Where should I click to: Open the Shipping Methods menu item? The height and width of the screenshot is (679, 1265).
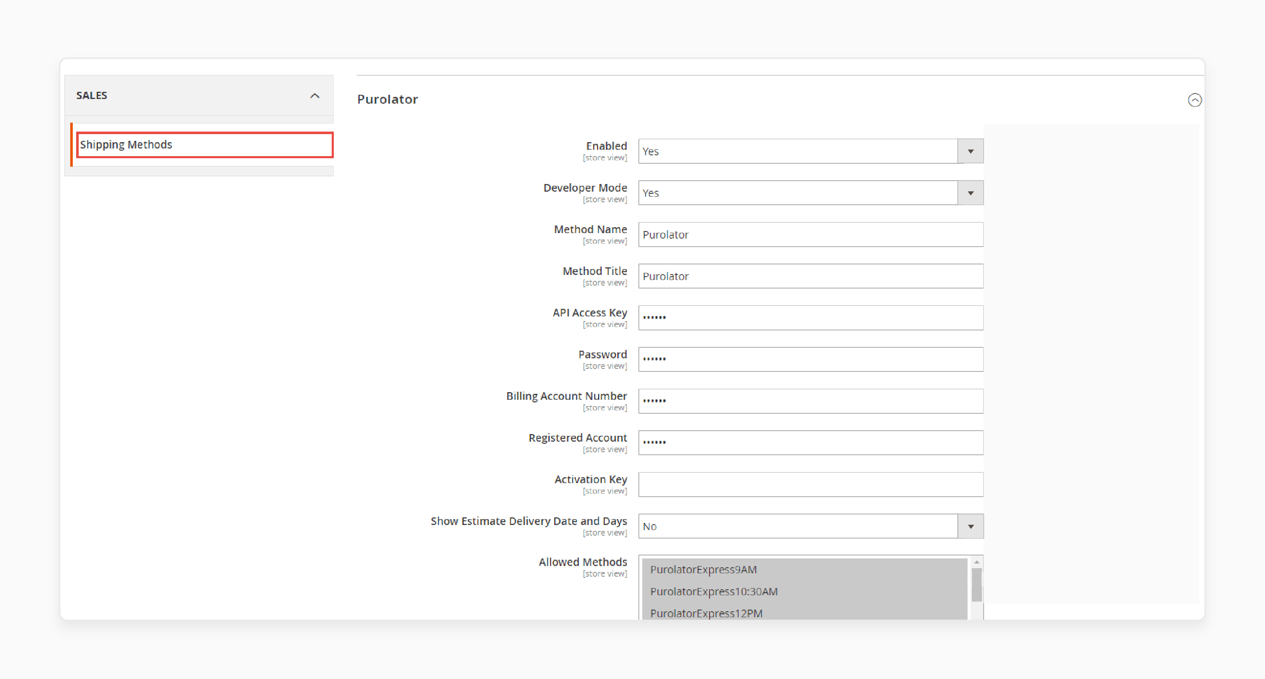[205, 145]
